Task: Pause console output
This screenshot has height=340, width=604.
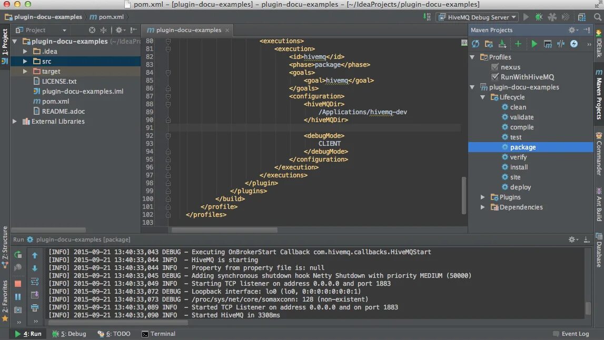Action: (x=17, y=296)
